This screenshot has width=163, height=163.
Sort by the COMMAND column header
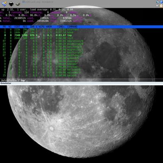[x=72, y=26]
